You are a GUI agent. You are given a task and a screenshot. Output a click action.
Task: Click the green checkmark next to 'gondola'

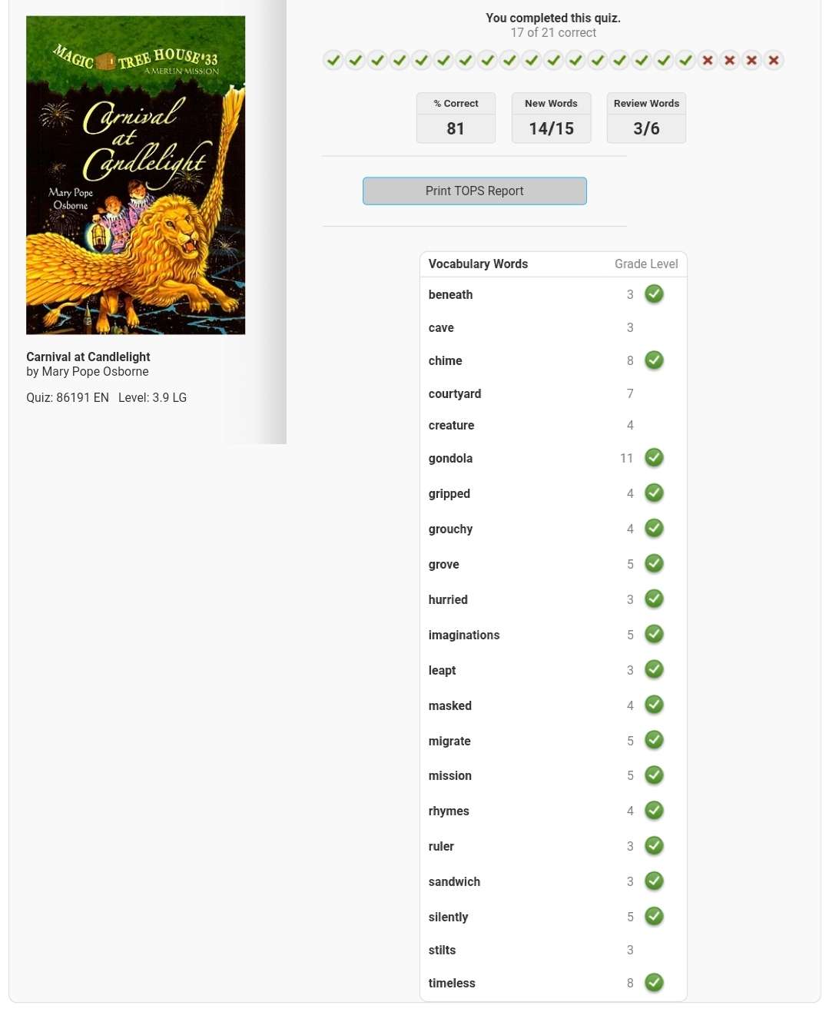click(654, 458)
